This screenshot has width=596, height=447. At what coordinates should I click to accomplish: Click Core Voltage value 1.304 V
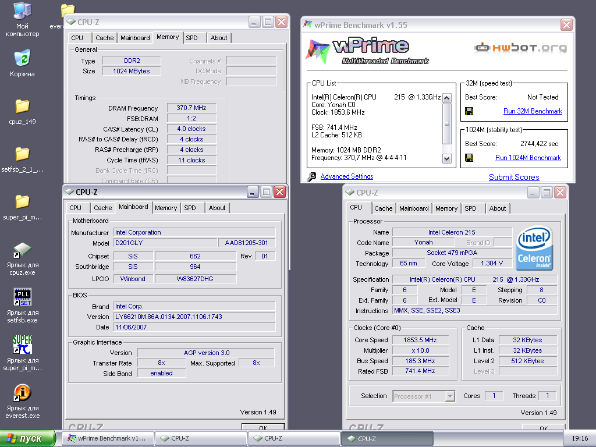[x=491, y=264]
